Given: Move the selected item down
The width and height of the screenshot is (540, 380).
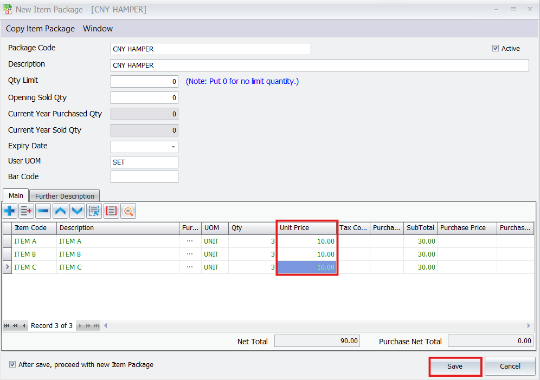Looking at the screenshot, I should coord(77,211).
